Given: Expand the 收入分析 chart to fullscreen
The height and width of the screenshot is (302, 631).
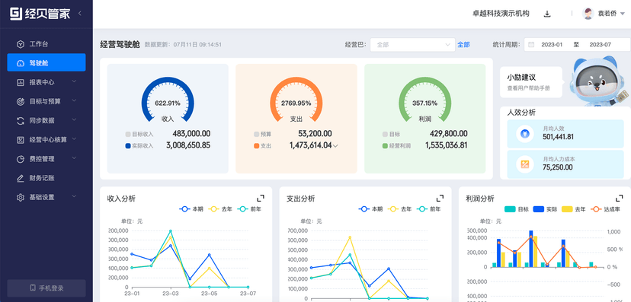Looking at the screenshot, I should point(261,198).
